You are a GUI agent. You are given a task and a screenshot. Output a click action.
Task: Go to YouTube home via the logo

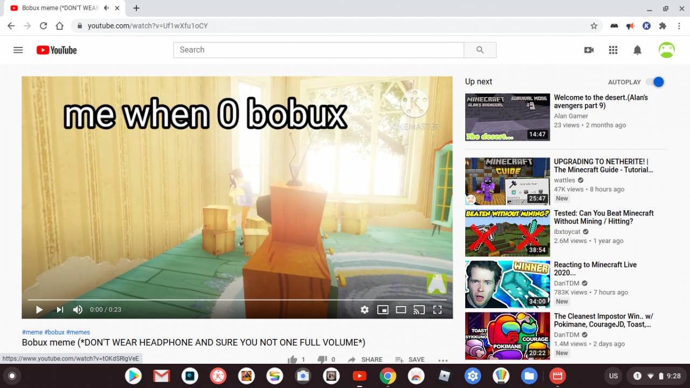pos(57,50)
